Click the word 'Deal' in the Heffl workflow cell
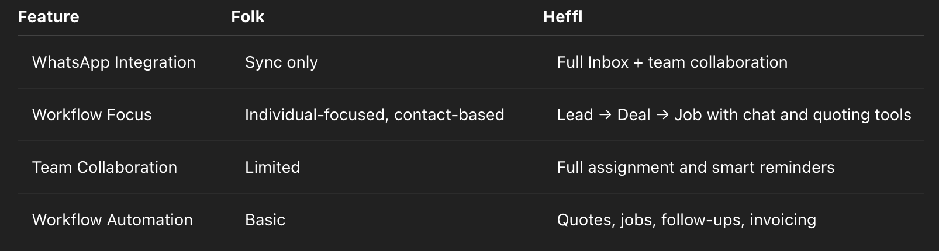The image size is (939, 251). pos(634,114)
